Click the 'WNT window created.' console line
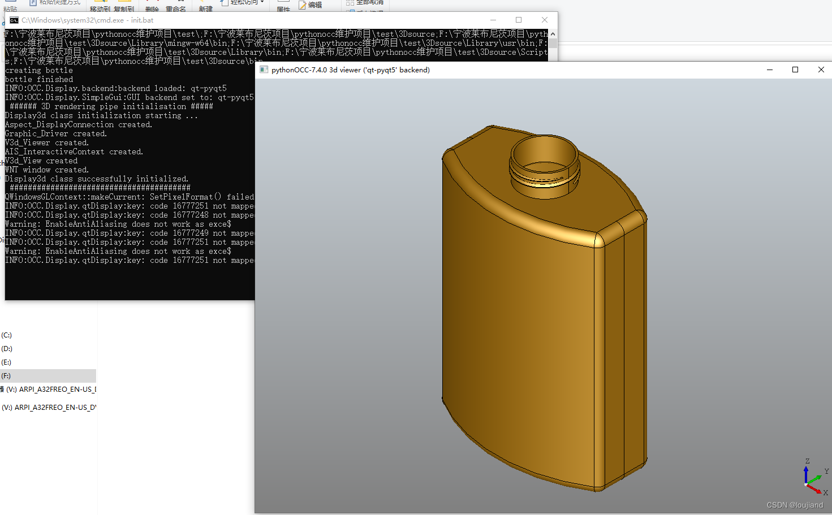 pyautogui.click(x=47, y=170)
